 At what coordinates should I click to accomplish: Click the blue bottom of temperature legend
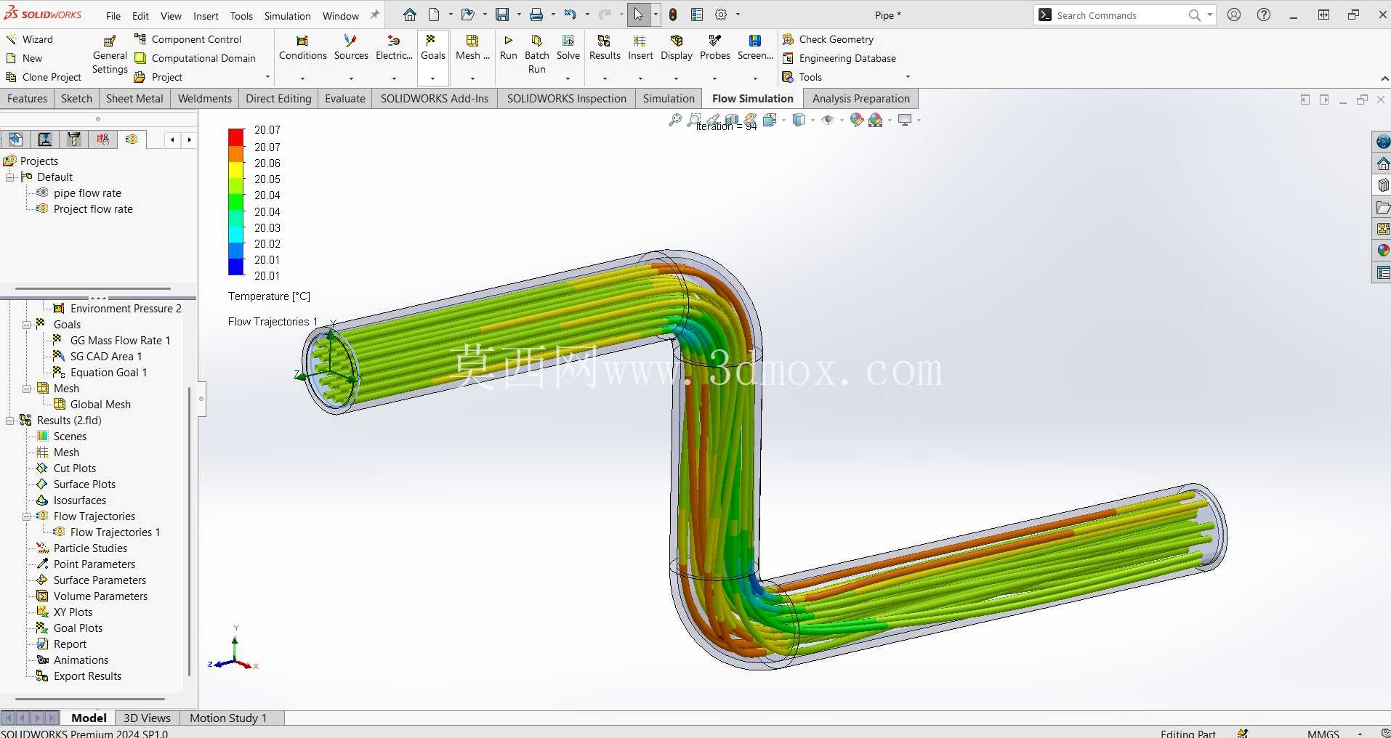coord(236,267)
